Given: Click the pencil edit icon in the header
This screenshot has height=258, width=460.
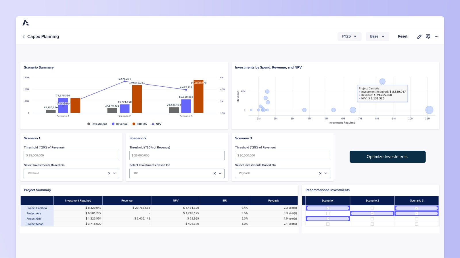Looking at the screenshot, I should click(x=419, y=36).
